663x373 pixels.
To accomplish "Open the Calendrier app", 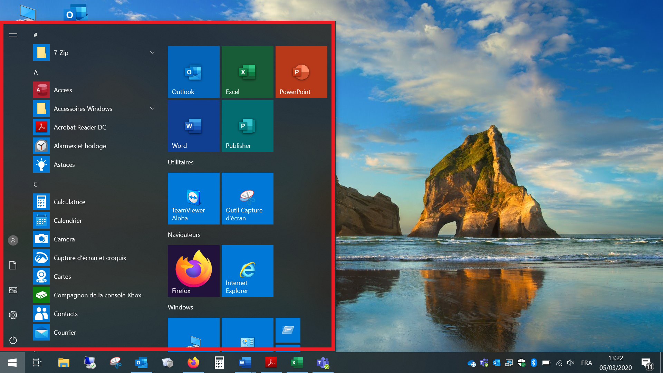I will [95, 220].
